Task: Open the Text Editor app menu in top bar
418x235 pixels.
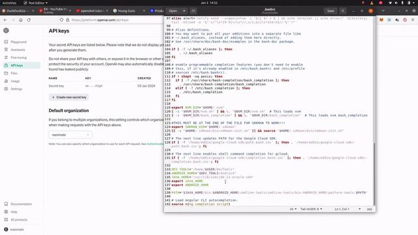Action: click(x=36, y=3)
